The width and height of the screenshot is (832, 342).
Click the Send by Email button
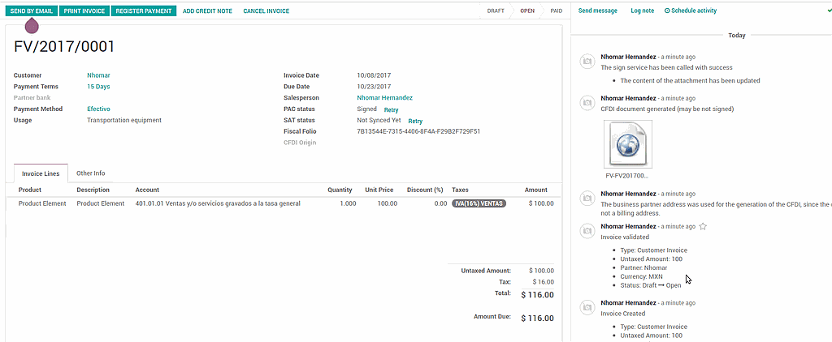pos(30,11)
